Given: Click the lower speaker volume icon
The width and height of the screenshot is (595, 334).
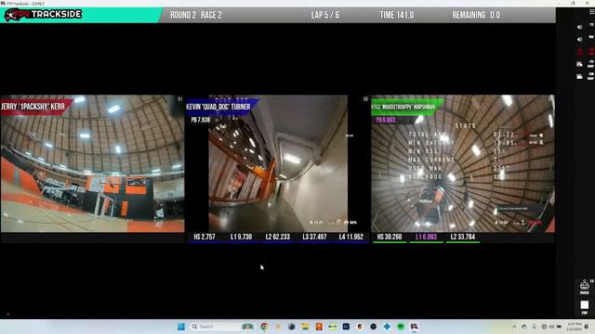Looking at the screenshot, I should [x=579, y=39].
